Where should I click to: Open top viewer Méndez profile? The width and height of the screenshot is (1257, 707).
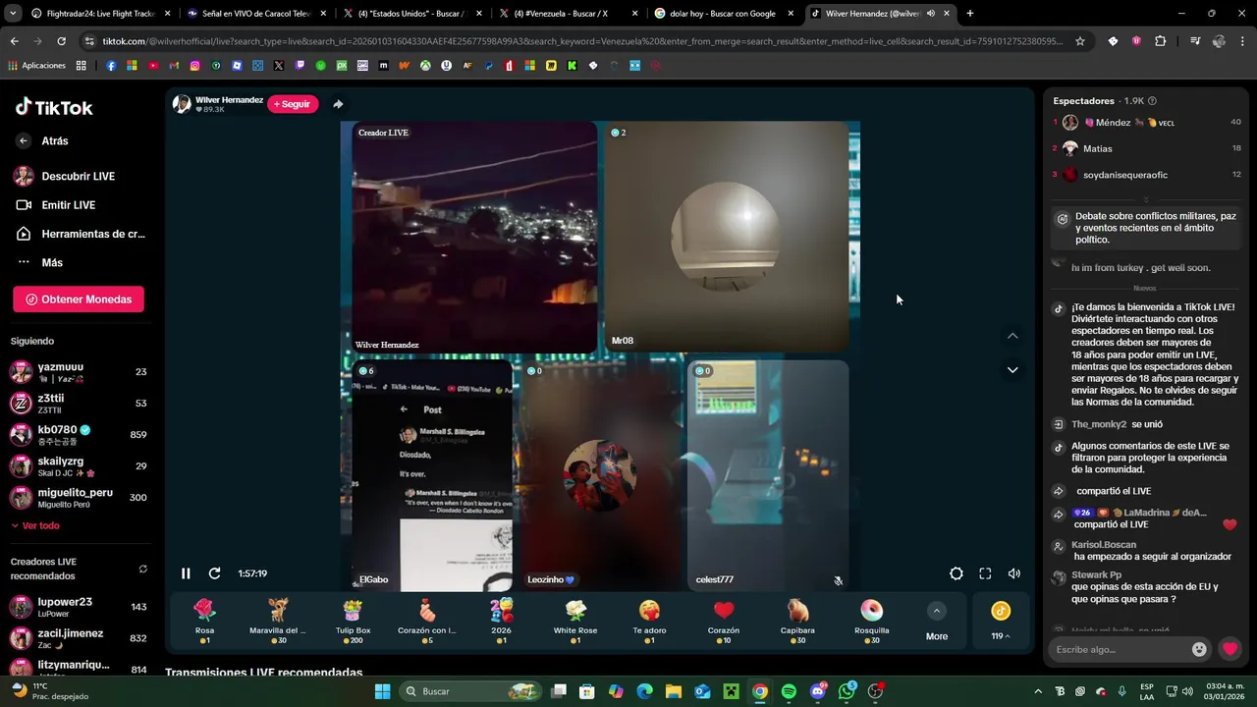point(1147,123)
